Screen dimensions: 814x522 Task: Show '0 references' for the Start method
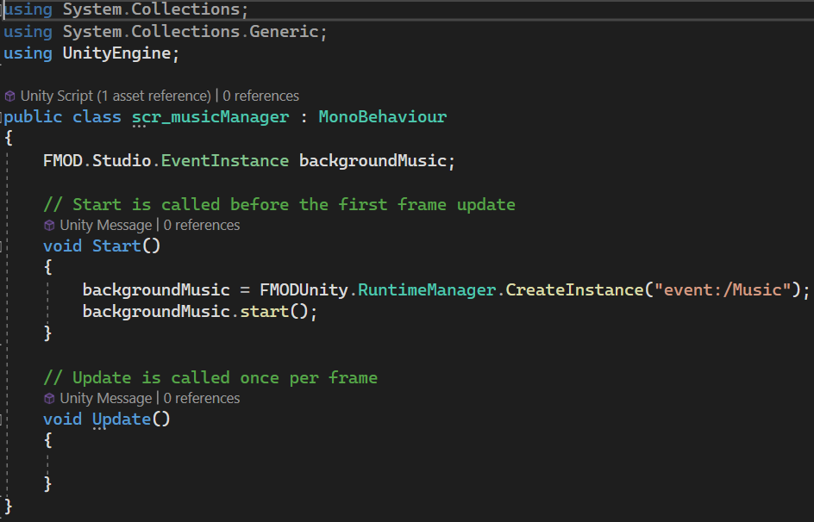click(x=202, y=225)
